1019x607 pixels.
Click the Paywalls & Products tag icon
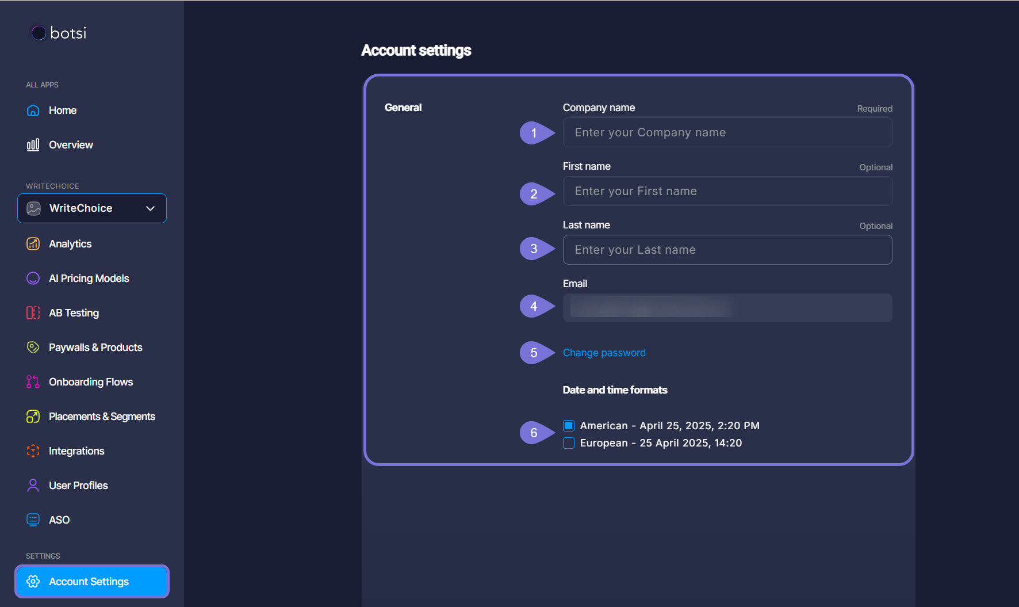33,348
